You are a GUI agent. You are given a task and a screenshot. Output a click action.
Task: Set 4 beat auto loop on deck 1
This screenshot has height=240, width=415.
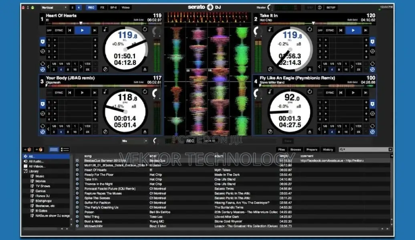coord(61,70)
